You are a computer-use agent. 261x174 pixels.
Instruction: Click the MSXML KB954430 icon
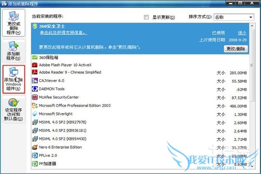tap(35, 139)
